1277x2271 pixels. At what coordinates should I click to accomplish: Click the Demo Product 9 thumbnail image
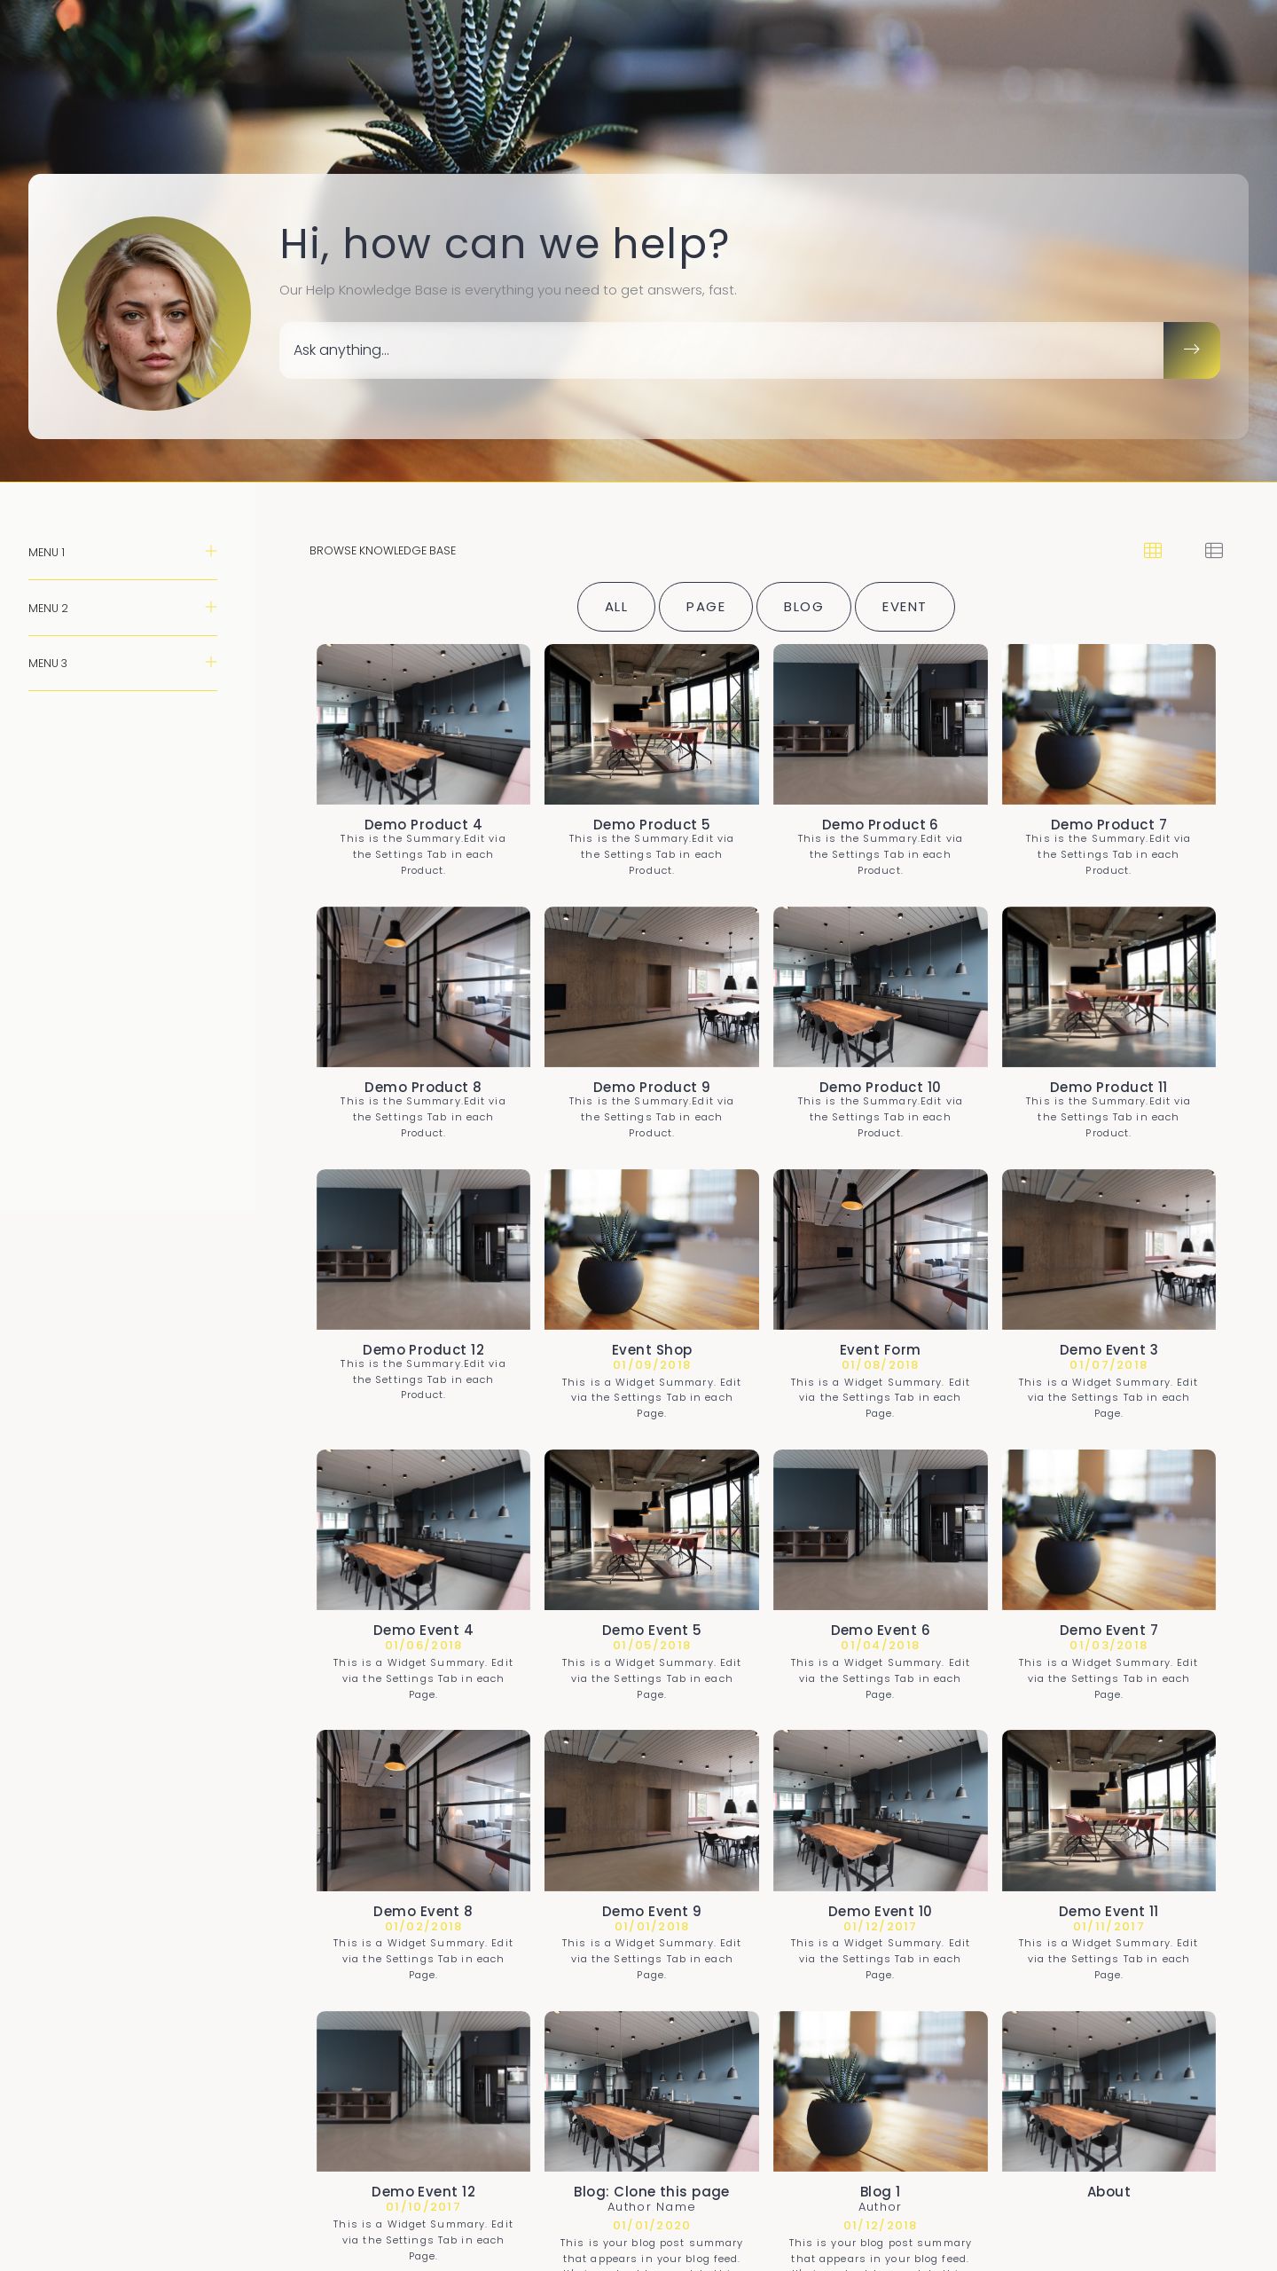tap(651, 986)
